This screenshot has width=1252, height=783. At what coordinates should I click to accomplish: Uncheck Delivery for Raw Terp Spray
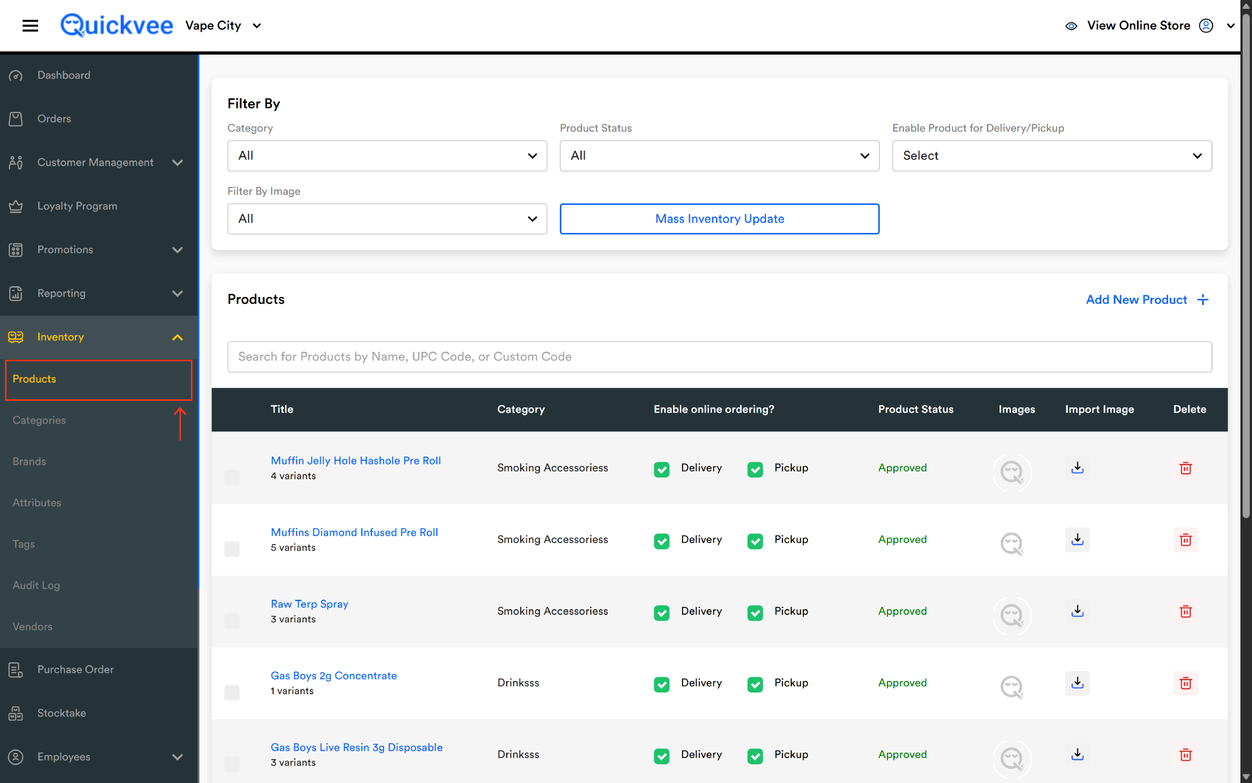point(662,612)
